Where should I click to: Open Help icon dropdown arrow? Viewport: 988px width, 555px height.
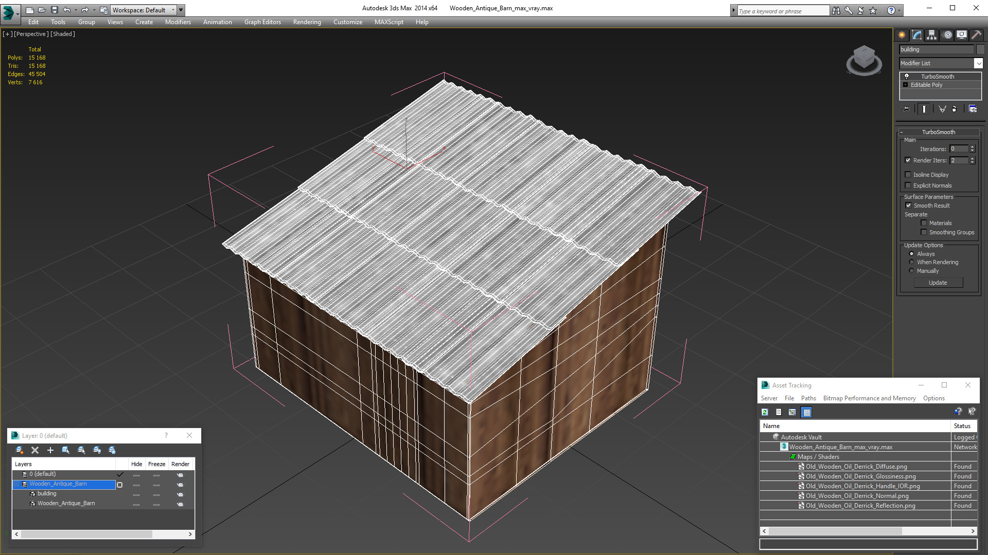coord(899,10)
